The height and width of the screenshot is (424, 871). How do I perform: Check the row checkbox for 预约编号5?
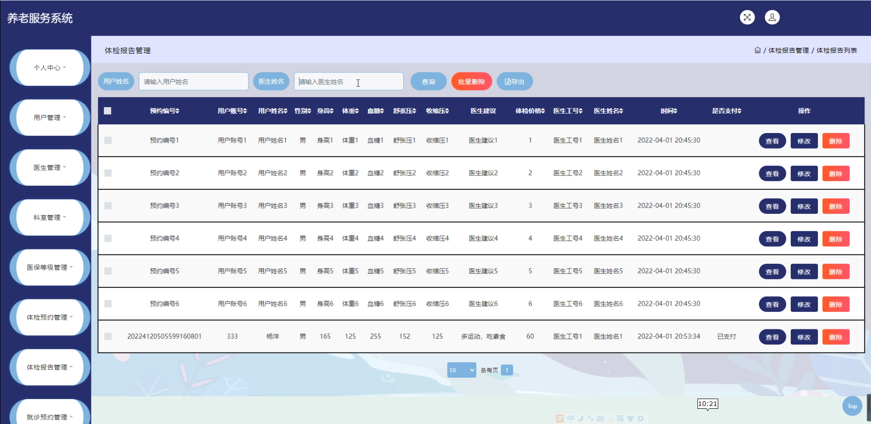(x=108, y=271)
